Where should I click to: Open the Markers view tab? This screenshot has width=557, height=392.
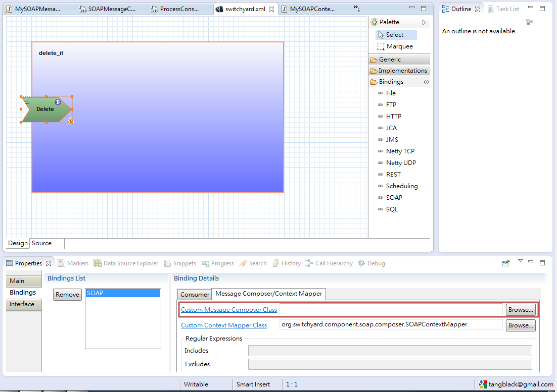pos(73,263)
